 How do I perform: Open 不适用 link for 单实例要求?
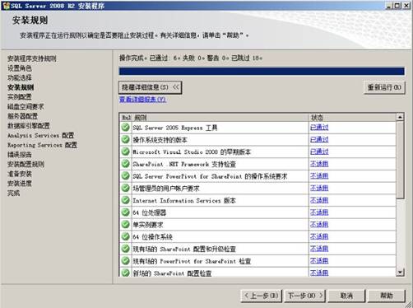(319, 224)
